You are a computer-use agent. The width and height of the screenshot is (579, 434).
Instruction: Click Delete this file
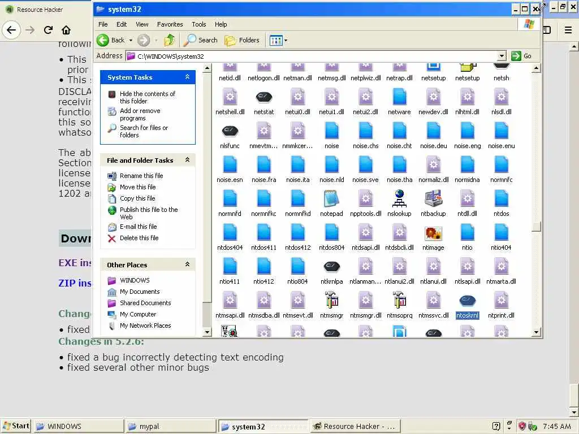[x=139, y=238]
